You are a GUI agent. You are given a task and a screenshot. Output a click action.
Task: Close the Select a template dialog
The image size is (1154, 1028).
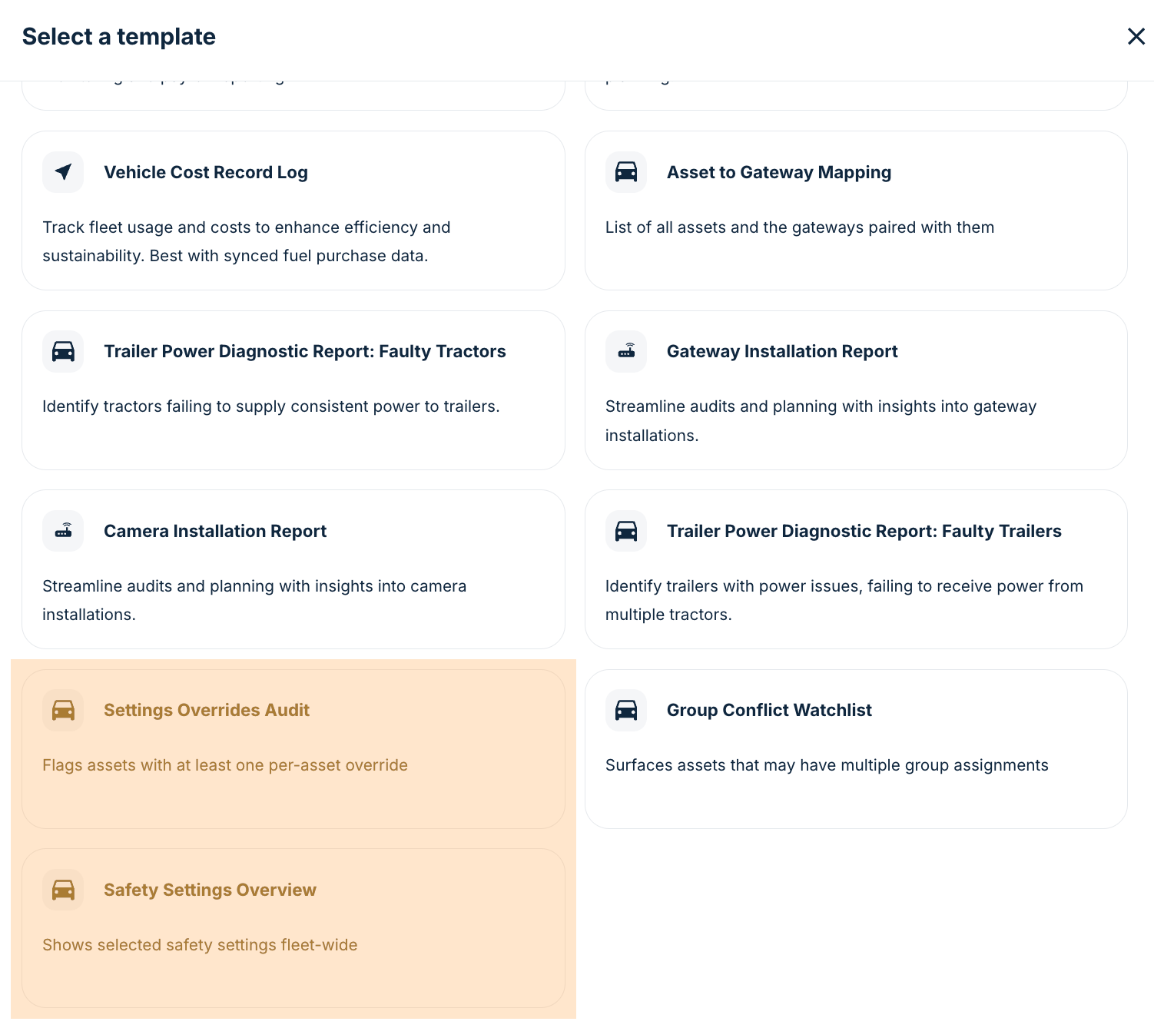pos(1136,36)
